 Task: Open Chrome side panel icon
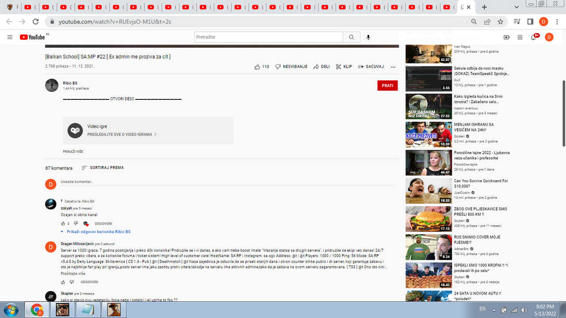tap(530, 22)
